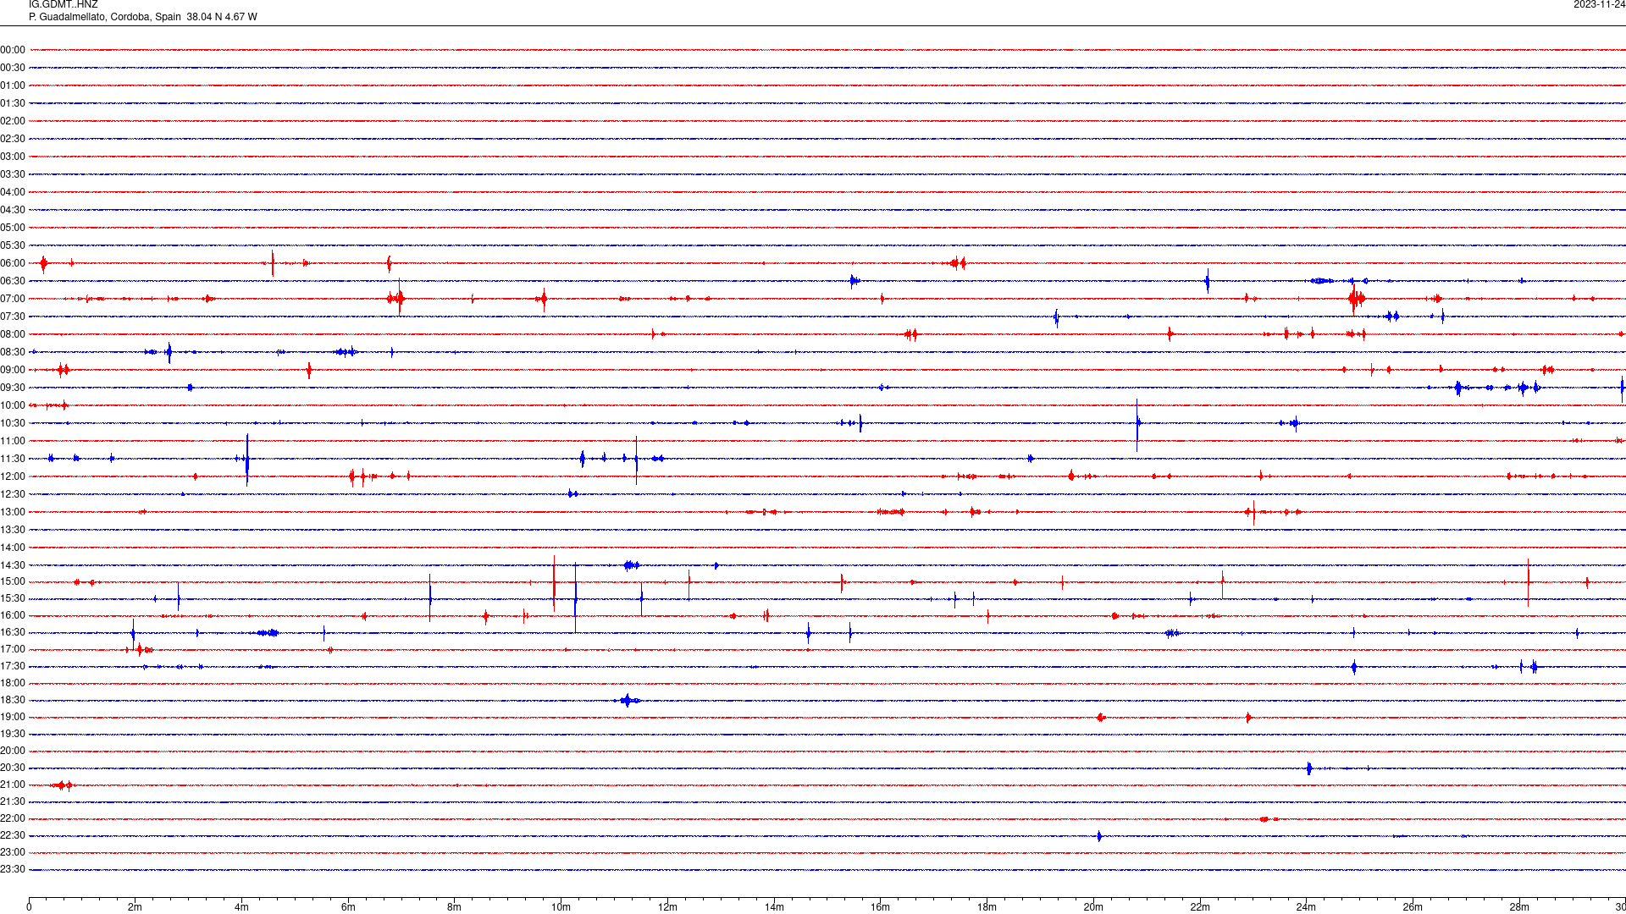This screenshot has width=1626, height=914.
Task: Select the 00:00 trace time label
Action: (13, 51)
